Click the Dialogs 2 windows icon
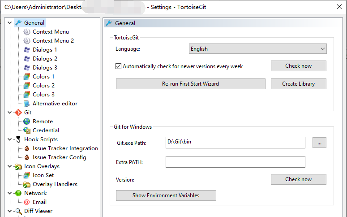This screenshot has height=217, width=347. click(x=27, y=59)
